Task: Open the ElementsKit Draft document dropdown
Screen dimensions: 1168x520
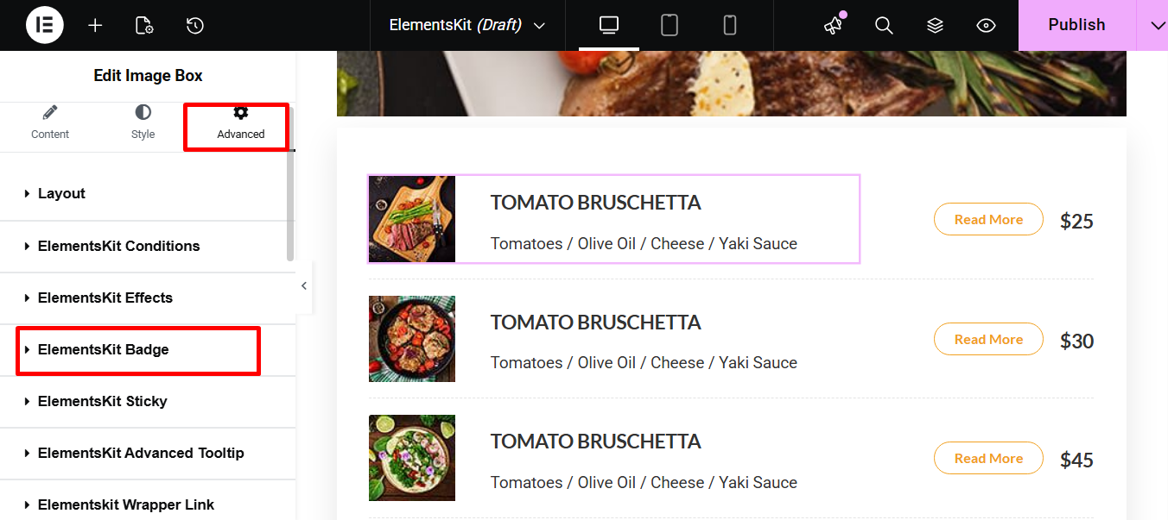Action: (x=467, y=25)
